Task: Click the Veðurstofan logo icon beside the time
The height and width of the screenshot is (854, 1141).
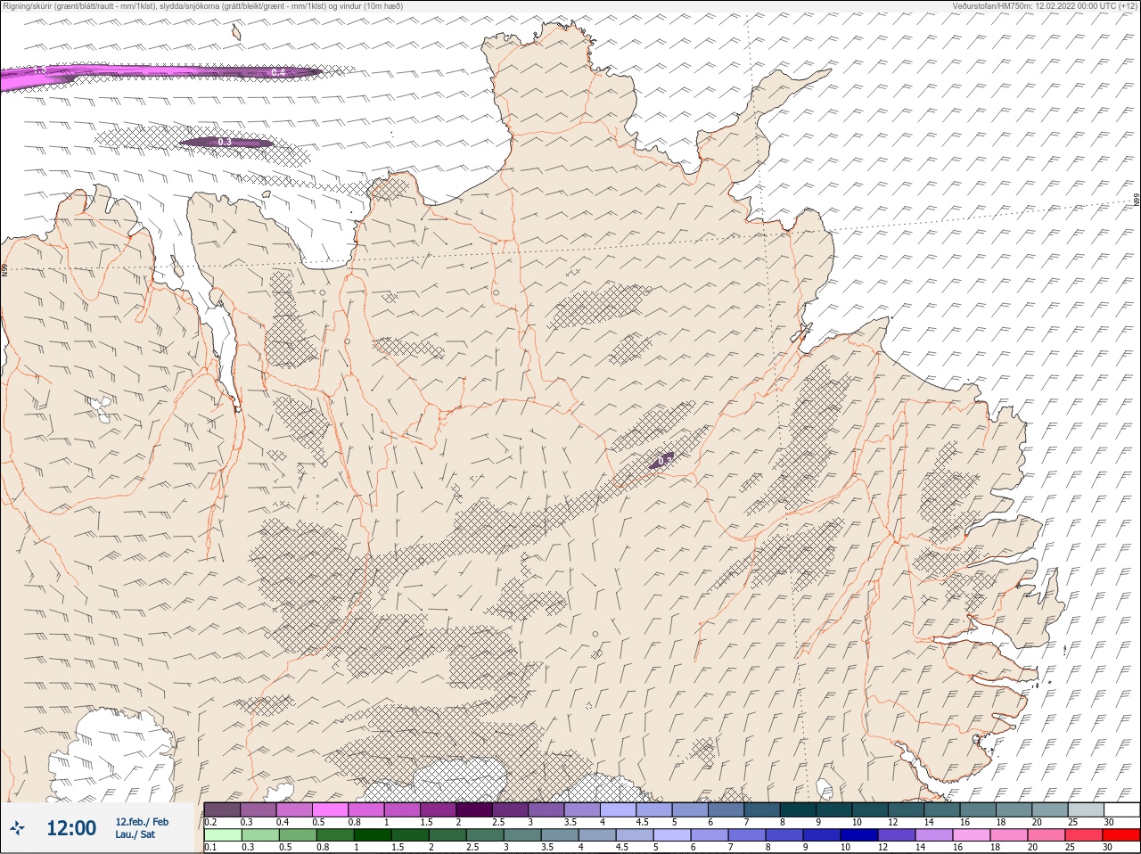Action: (17, 828)
